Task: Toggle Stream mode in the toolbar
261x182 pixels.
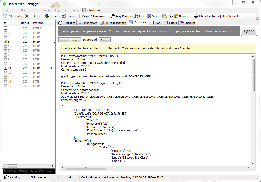Action: click(52, 16)
